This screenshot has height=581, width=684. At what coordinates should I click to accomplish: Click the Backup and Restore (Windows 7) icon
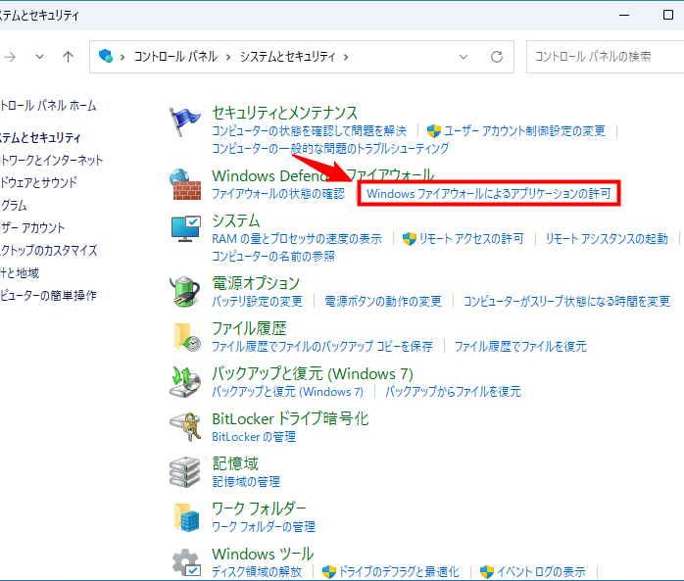(x=185, y=381)
